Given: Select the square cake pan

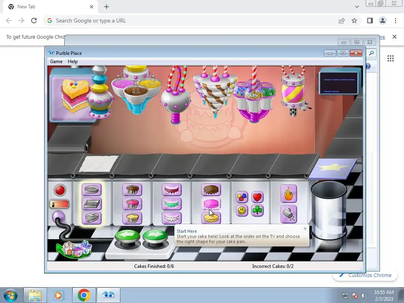Looking at the screenshot, I should [x=92, y=204].
